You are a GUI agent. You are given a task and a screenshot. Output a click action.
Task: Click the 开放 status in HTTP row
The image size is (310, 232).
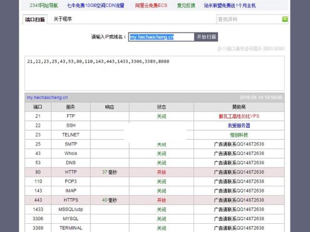pos(162,172)
